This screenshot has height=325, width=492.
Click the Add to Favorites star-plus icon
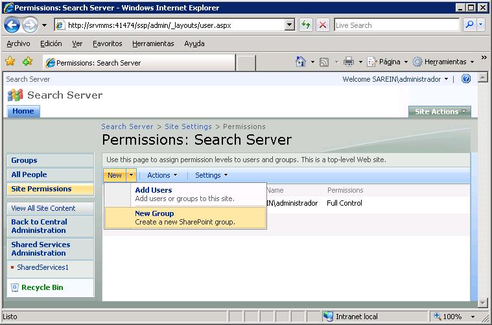point(28,61)
